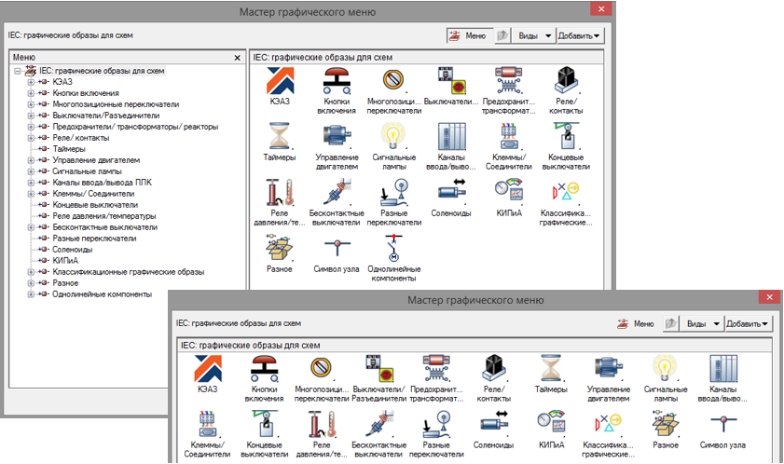784x464 pixels.
Task: Select Классификационные графические образы tree item
Action: tap(129, 272)
